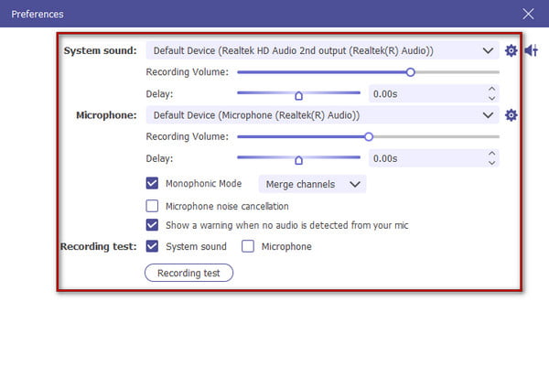Screen dimensions: 549x366
Task: Start the Recording test button
Action: pos(188,273)
